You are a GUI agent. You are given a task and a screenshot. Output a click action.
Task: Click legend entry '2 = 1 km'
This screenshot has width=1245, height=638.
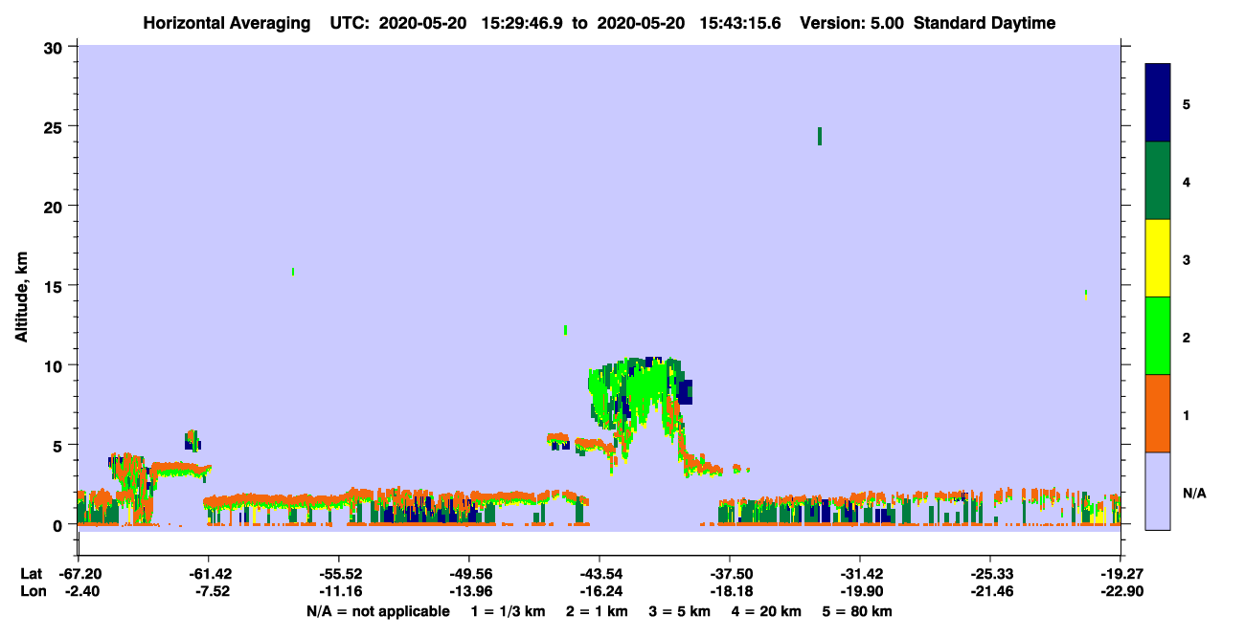597,611
